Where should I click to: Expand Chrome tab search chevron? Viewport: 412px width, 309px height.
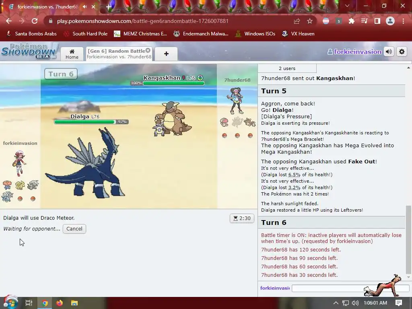click(x=347, y=6)
